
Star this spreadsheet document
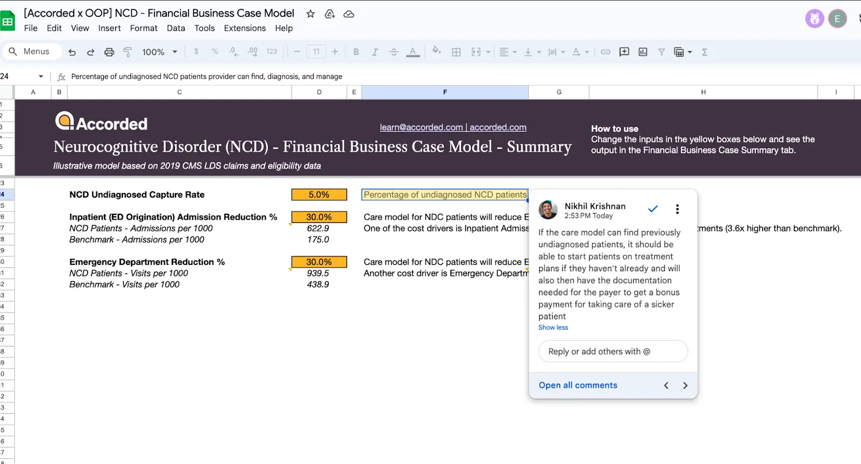(x=310, y=14)
